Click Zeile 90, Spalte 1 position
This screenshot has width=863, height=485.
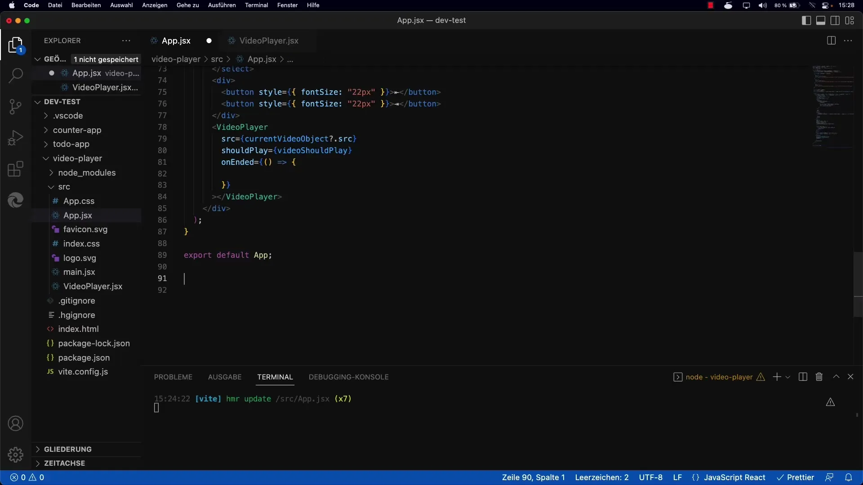(533, 477)
